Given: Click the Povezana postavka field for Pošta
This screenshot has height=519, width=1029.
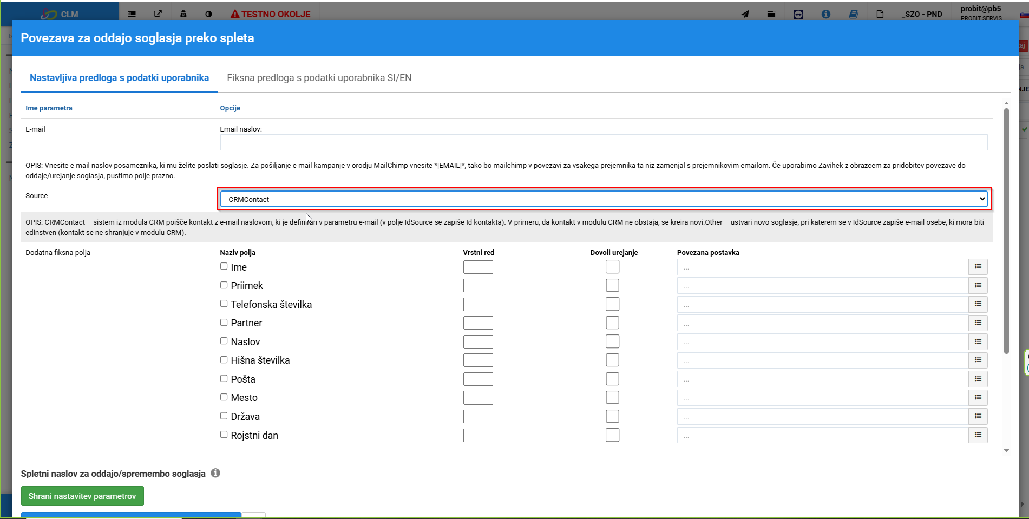Looking at the screenshot, I should pyautogui.click(x=823, y=379).
